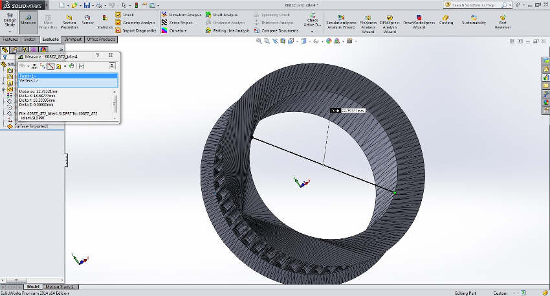This screenshot has height=296, width=550.
Task: Open the Costing tool
Action: pyautogui.click(x=446, y=19)
